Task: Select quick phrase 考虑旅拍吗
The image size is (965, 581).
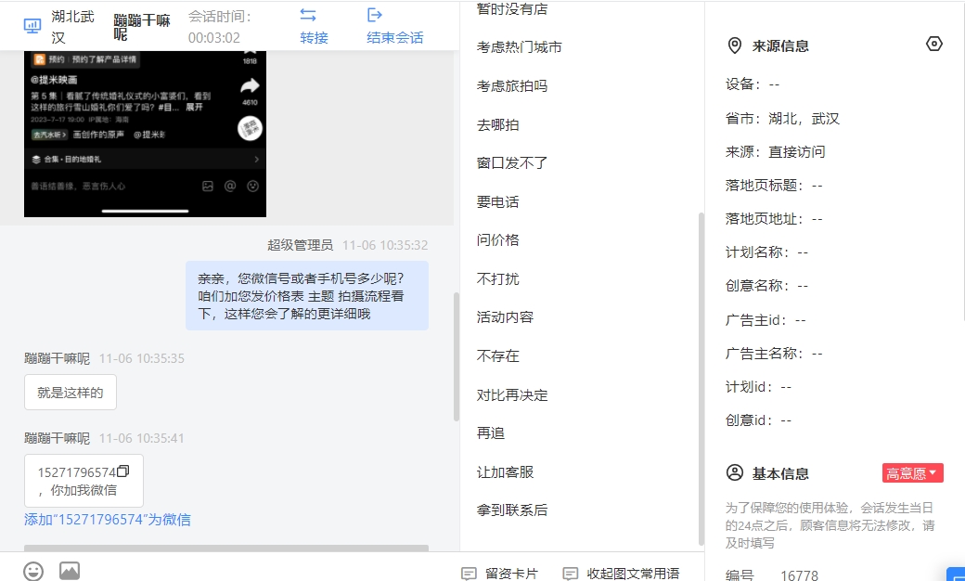Action: (512, 85)
